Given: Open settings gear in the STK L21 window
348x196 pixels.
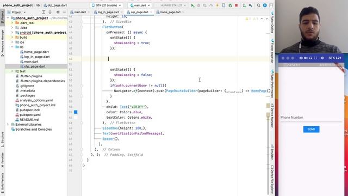Looking at the screenshot, I should (x=322, y=58).
